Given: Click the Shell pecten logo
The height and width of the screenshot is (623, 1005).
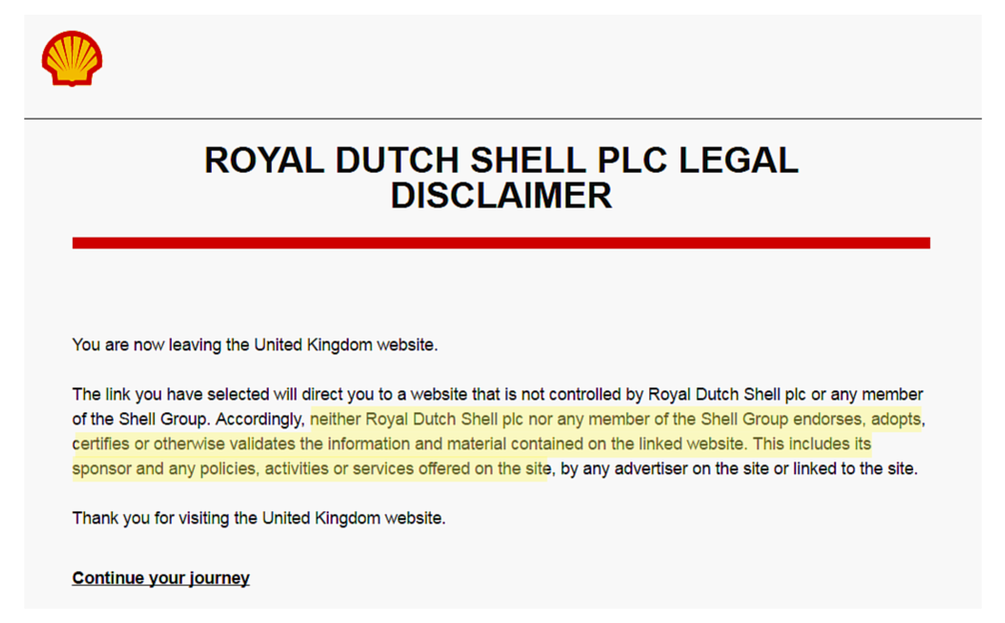Looking at the screenshot, I should point(72,58).
